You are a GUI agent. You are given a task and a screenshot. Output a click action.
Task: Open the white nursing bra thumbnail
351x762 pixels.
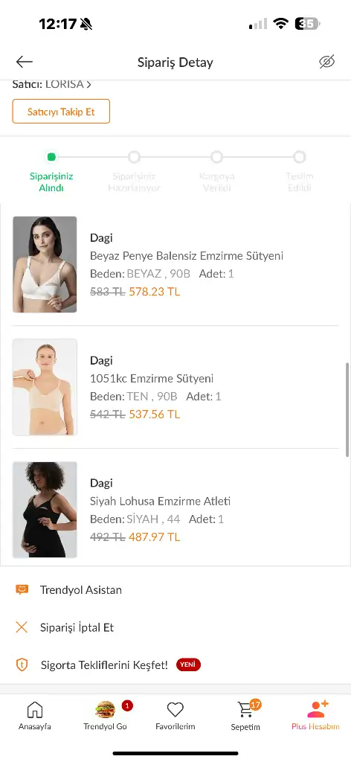click(x=45, y=264)
